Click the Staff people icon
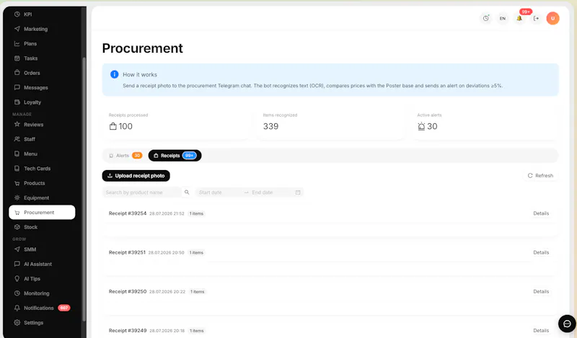 coord(17,139)
